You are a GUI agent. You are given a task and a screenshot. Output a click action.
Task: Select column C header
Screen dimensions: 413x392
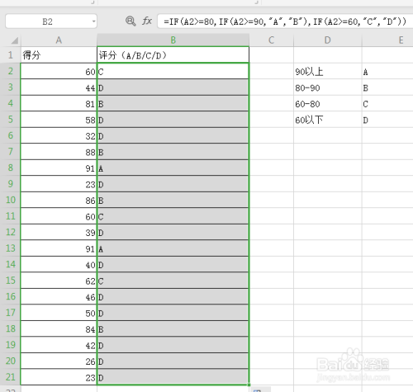(271, 40)
